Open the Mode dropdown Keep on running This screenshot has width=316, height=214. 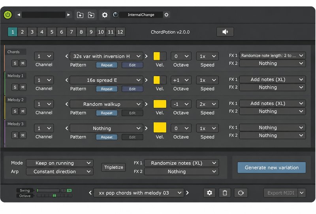click(x=60, y=163)
